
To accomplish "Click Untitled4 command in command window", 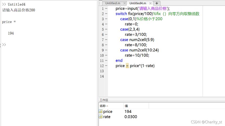I will (16, 5).
